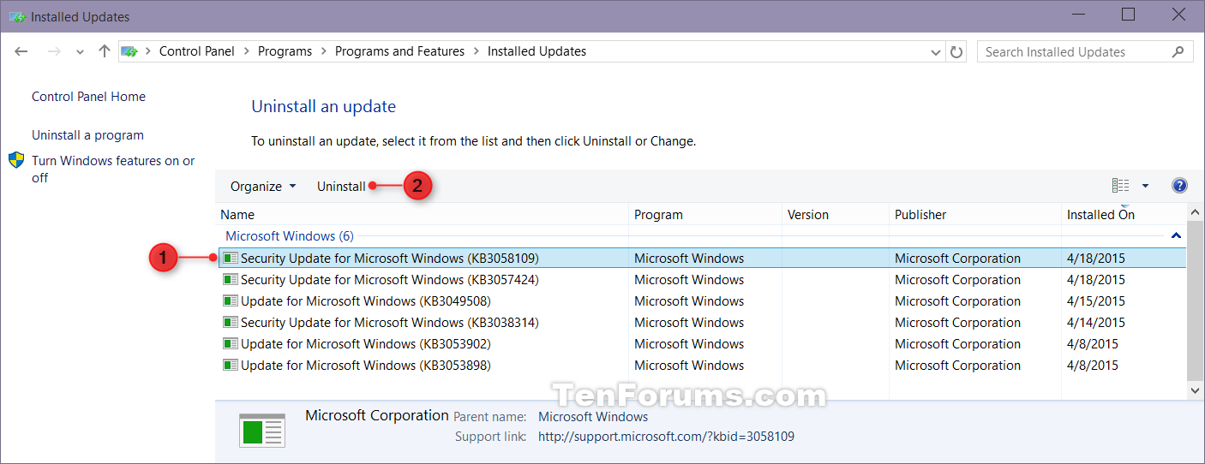
Task: Click the Installed Updates title bar icon
Action: pyautogui.click(x=16, y=15)
